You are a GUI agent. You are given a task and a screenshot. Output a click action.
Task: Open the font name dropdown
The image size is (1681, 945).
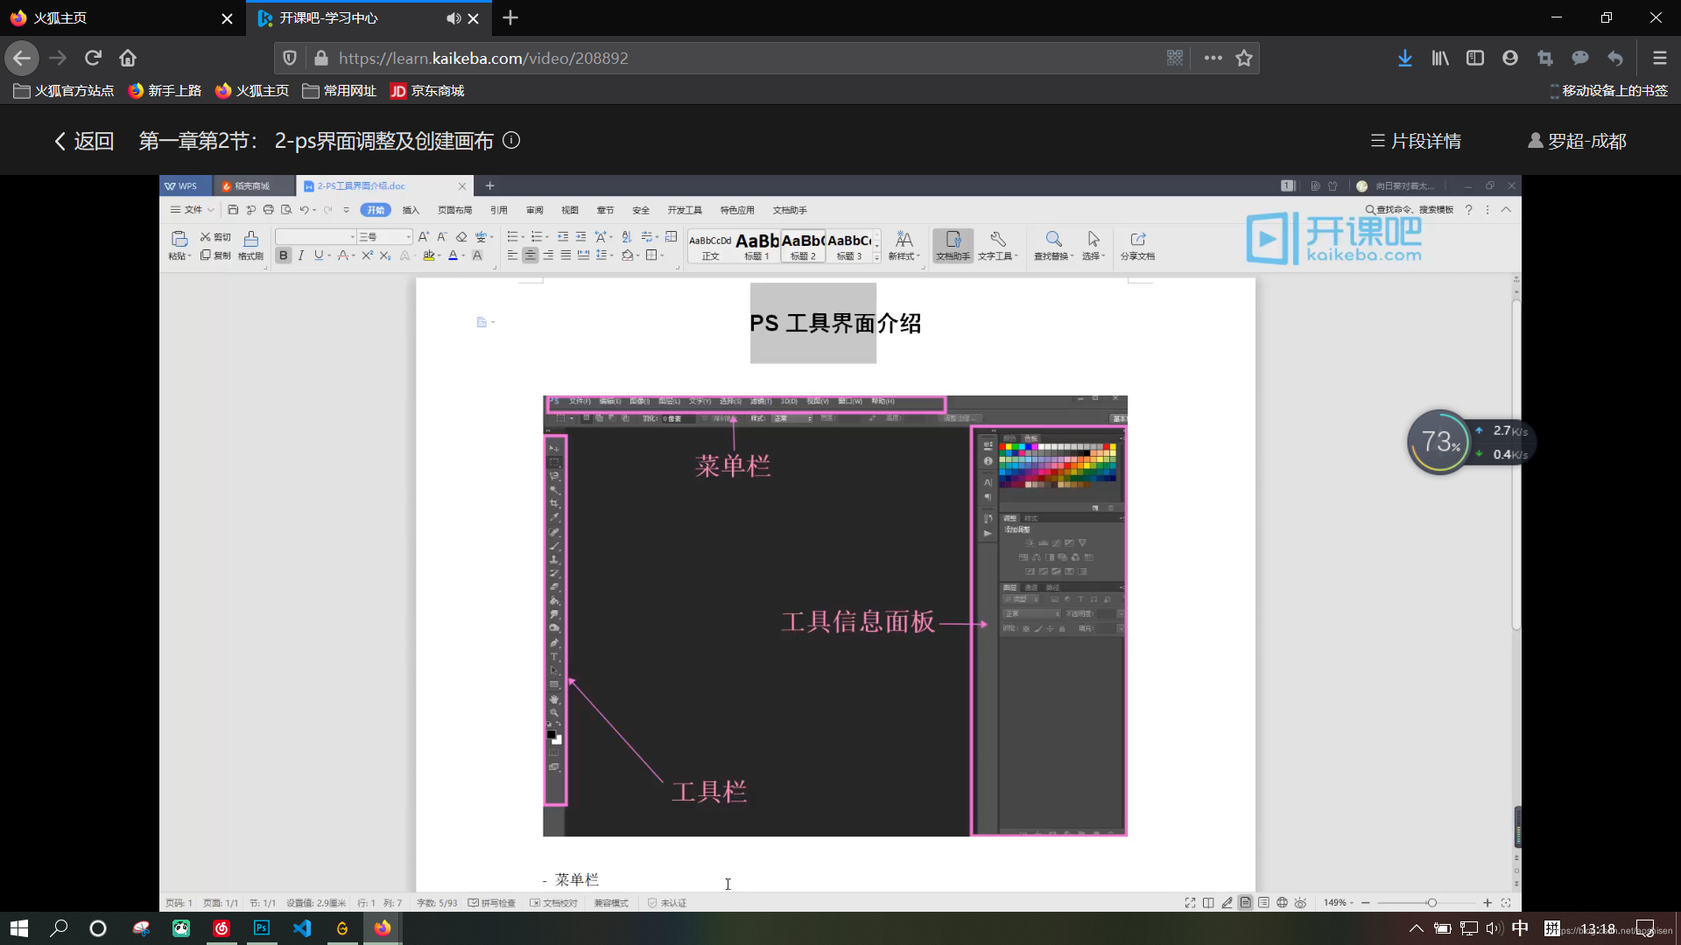click(353, 237)
